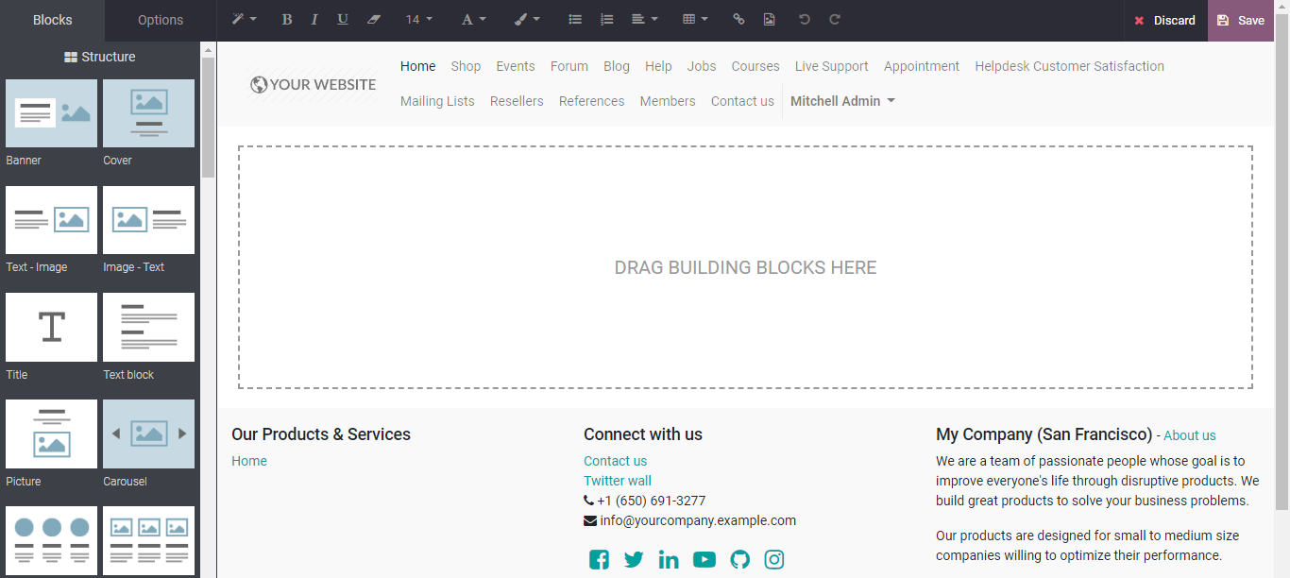Click the blocks panel vertical scrollbar

209,118
